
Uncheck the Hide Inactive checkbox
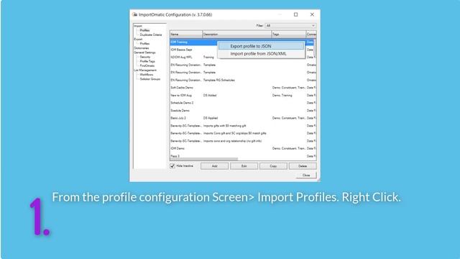(x=172, y=166)
